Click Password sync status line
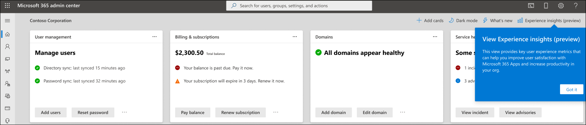The height and width of the screenshot is (125, 586). (x=85, y=81)
